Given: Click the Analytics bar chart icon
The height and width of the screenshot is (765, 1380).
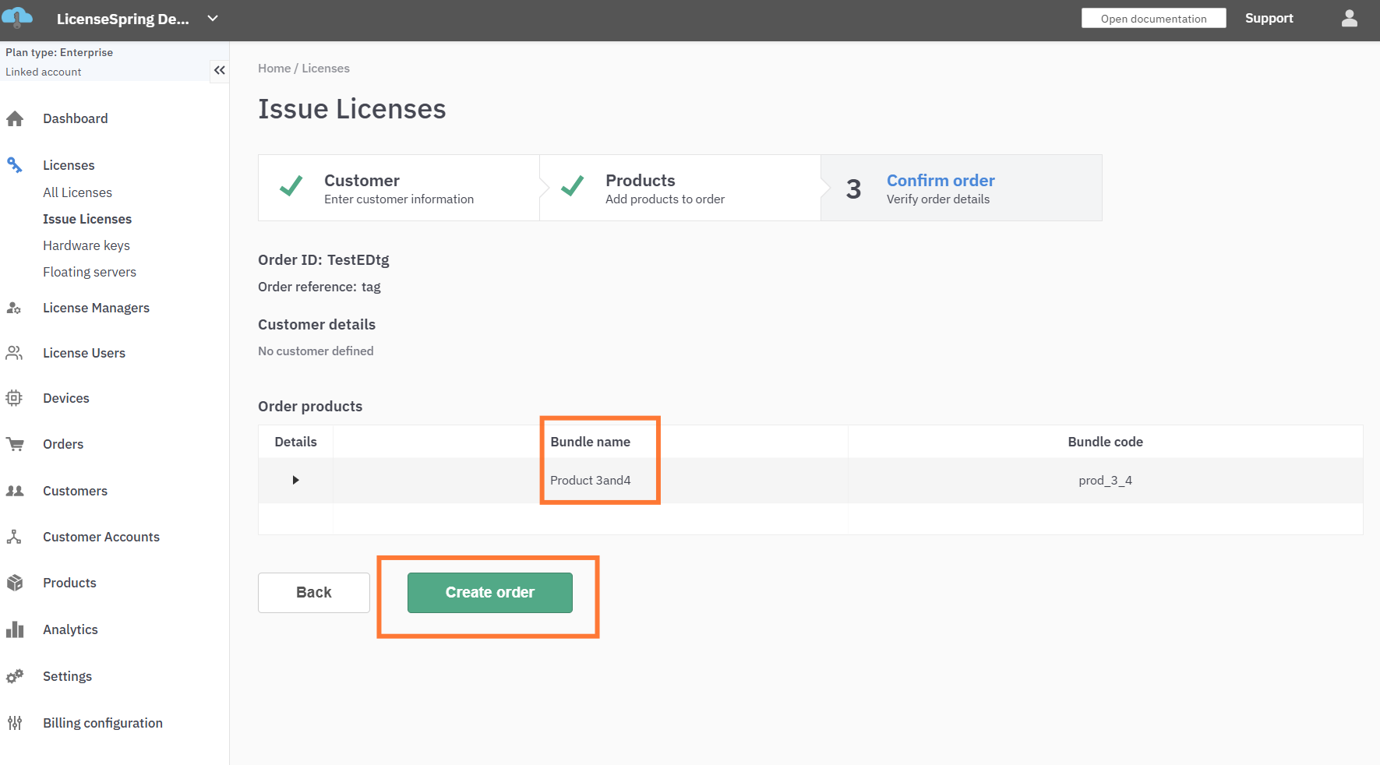Looking at the screenshot, I should (x=15, y=629).
